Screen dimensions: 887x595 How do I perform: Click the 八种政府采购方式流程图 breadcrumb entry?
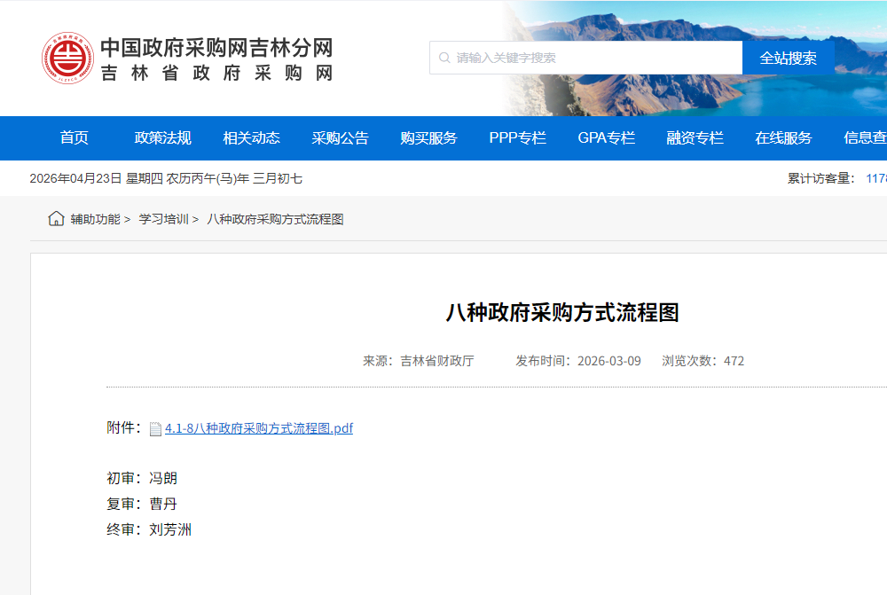tap(278, 218)
